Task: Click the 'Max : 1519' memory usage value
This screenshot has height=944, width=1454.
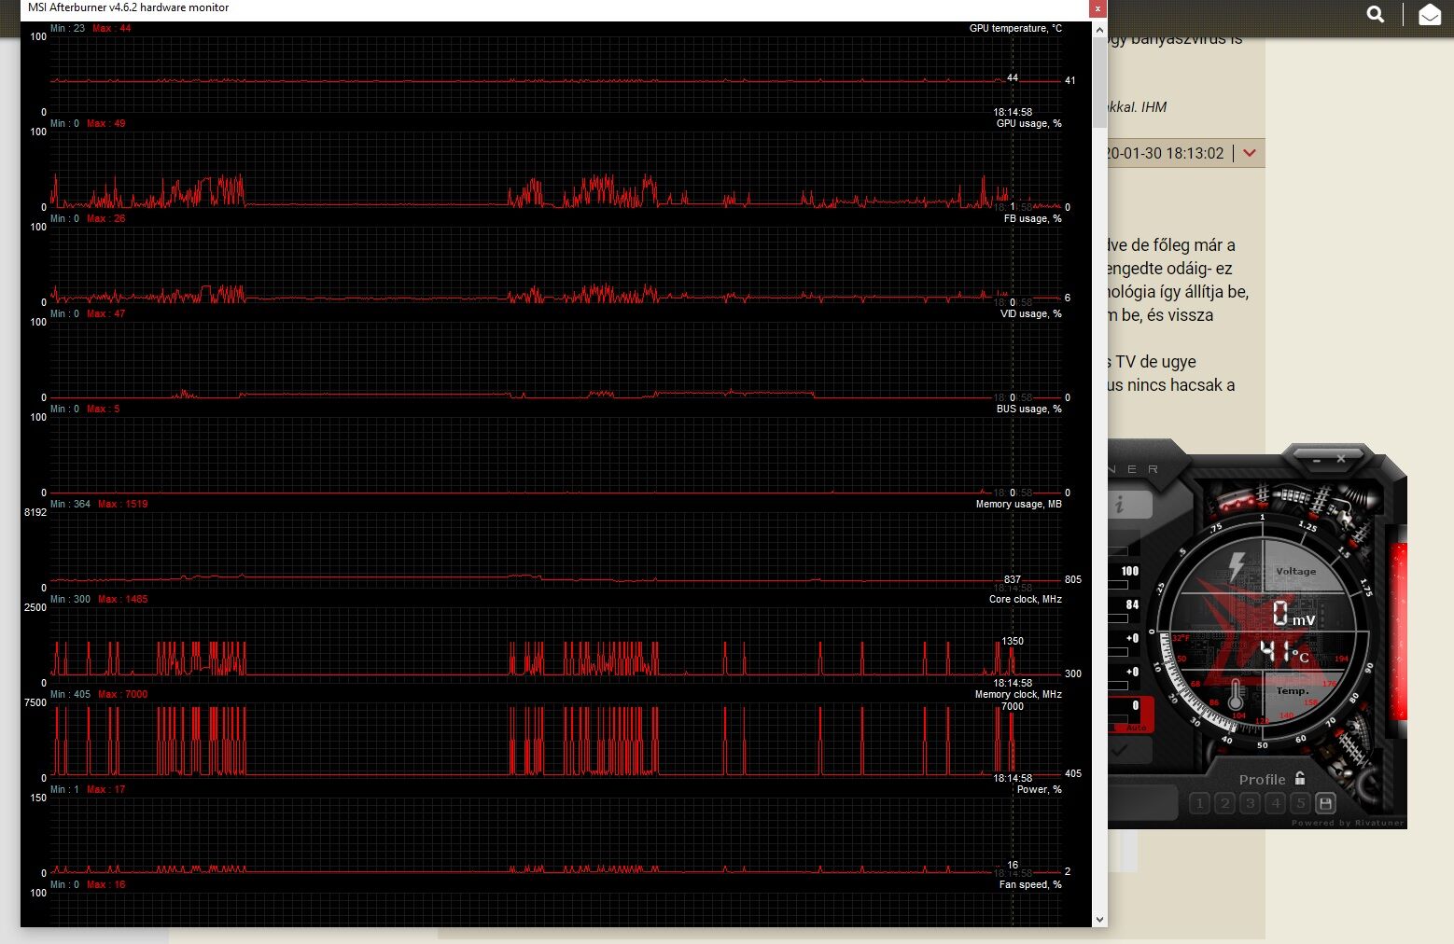Action: click(x=122, y=504)
